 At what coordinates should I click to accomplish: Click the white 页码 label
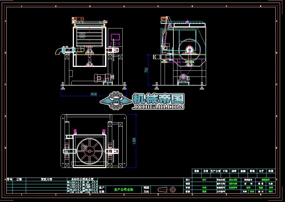245,192
